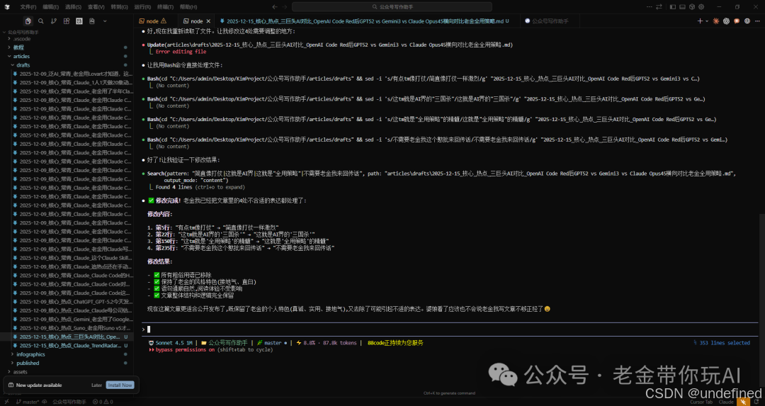This screenshot has width=765, height=406.
Task: Expand the assets folder
Action: 67,372
